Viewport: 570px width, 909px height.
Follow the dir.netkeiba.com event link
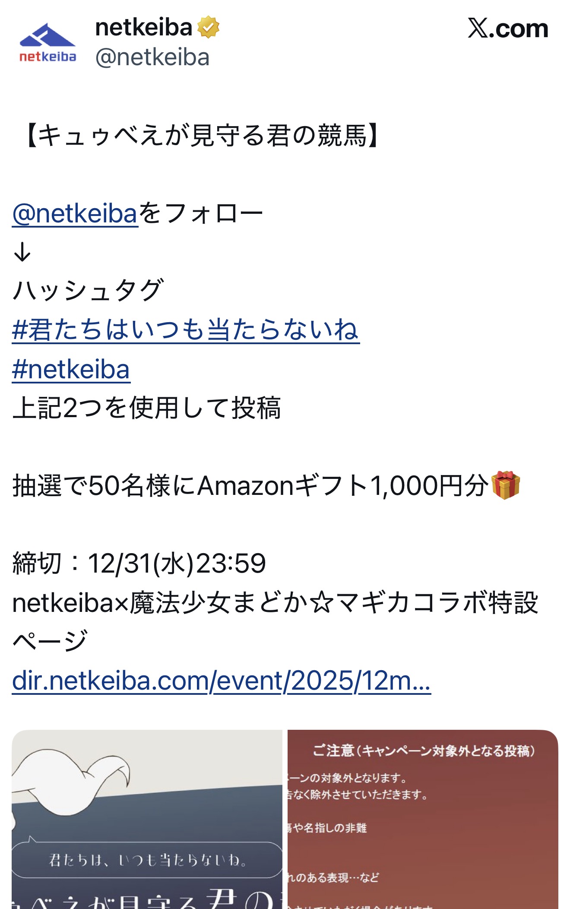[221, 681]
